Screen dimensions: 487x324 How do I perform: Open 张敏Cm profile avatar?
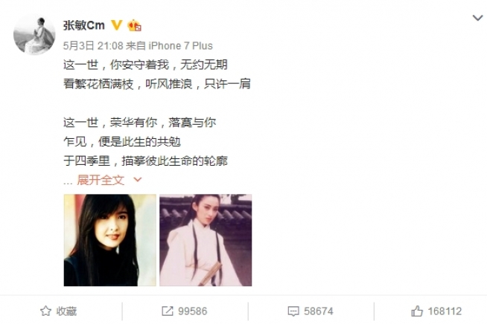[x=34, y=34]
